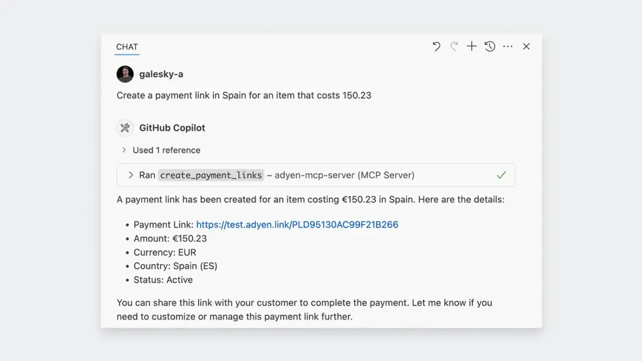Image resolution: width=642 pixels, height=361 pixels.
Task: Click the galesky-a user avatar
Action: (x=125, y=74)
